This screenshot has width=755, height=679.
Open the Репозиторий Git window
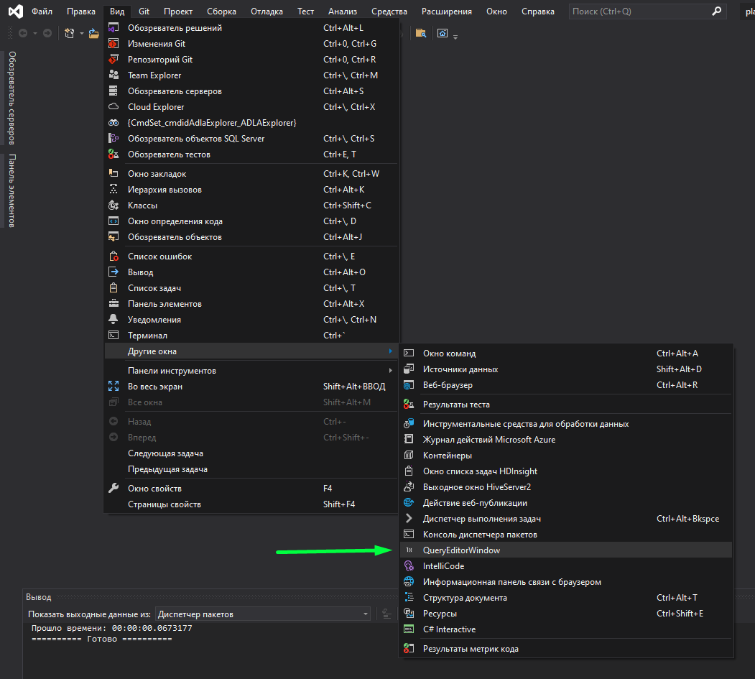pyautogui.click(x=160, y=60)
